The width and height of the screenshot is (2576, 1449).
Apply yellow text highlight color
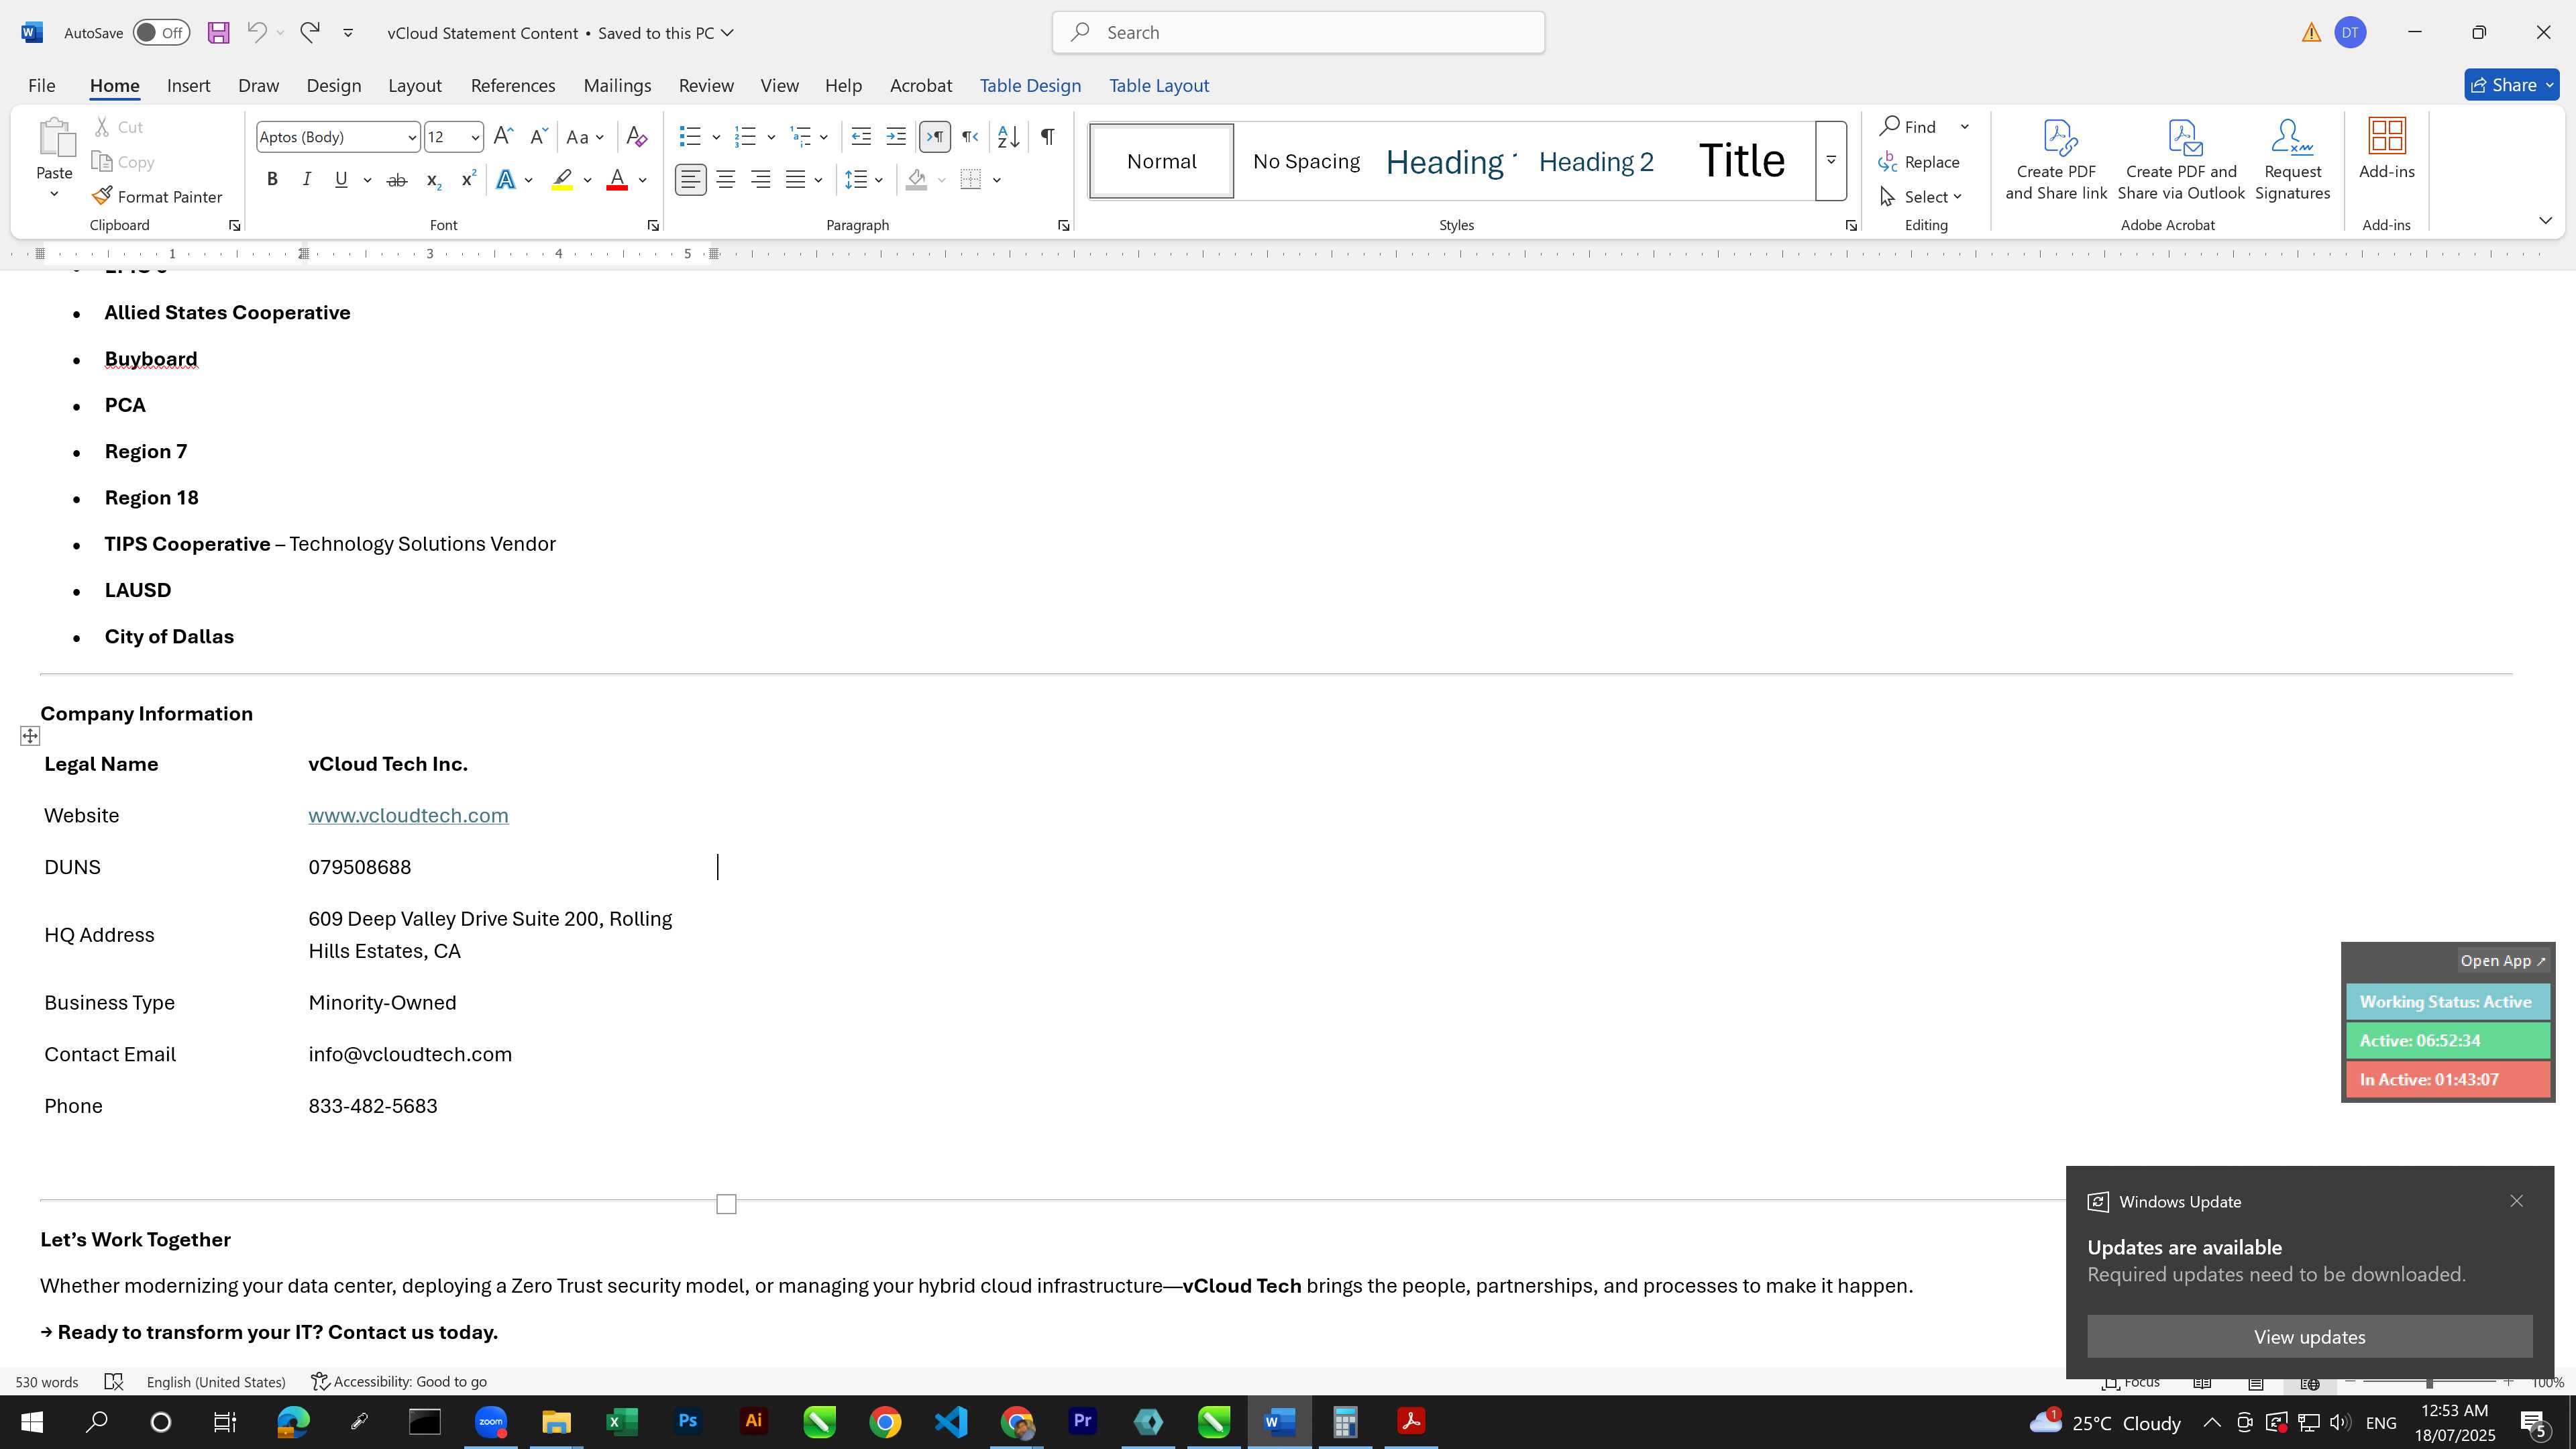pos(562,180)
